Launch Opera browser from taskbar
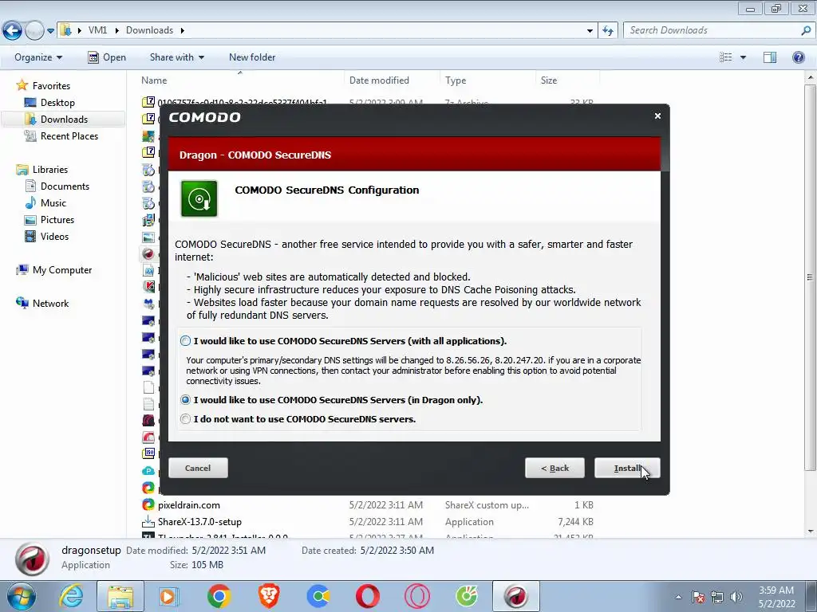This screenshot has width=817, height=612. [367, 596]
